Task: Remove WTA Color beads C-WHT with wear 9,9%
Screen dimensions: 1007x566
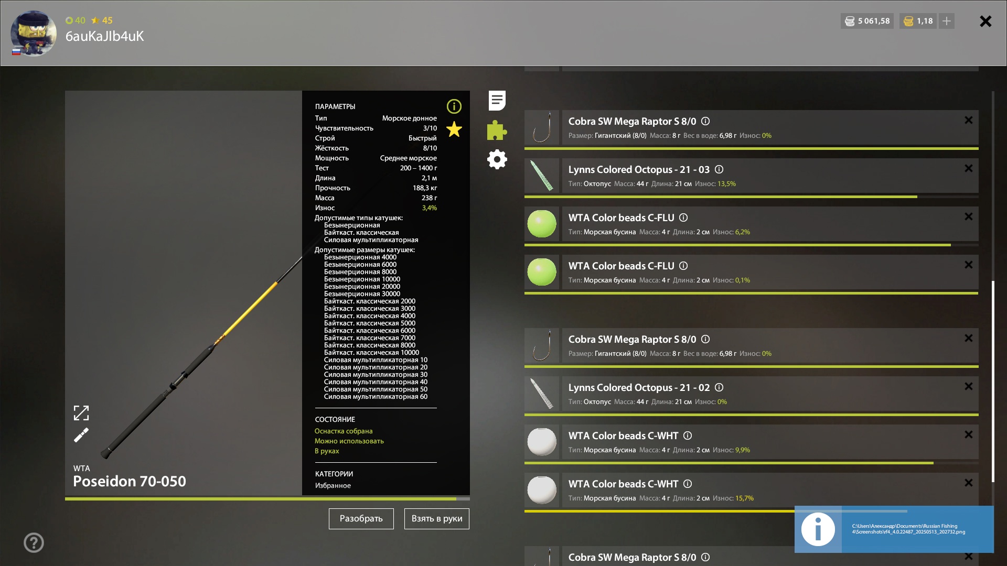Action: point(969,434)
